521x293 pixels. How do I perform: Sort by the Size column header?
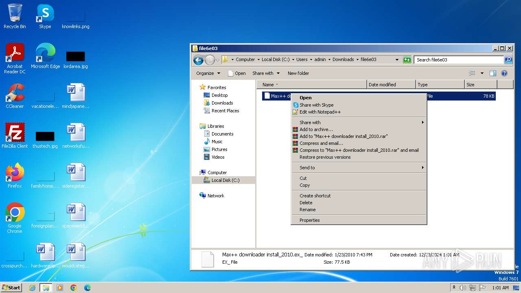[481, 85]
